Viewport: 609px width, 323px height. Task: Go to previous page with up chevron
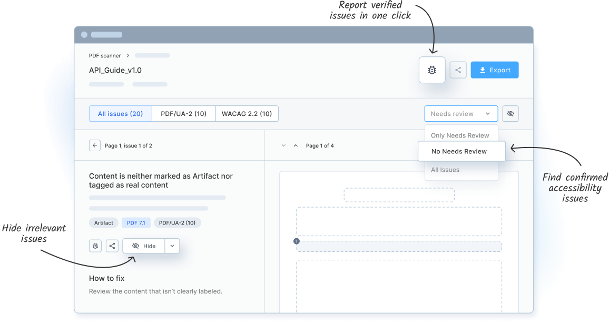296,145
